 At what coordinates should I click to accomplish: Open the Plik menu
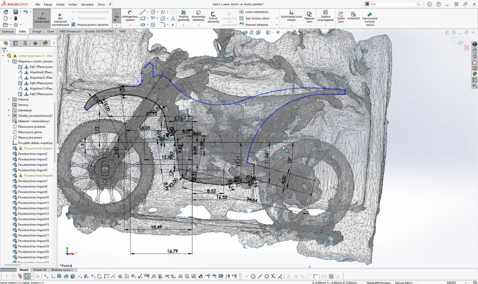[x=38, y=4]
